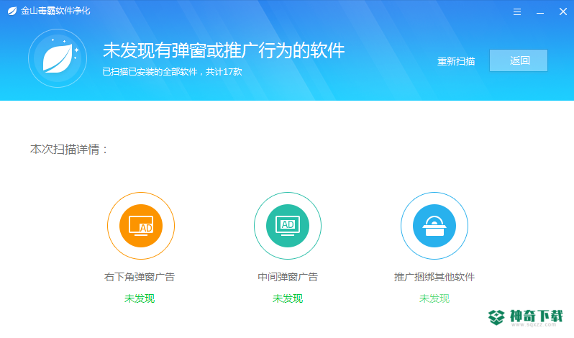Screen dimensions: 574x338
Task: Click the headline 未发现有弹窗或推广行为的软件
Action: pos(224,50)
